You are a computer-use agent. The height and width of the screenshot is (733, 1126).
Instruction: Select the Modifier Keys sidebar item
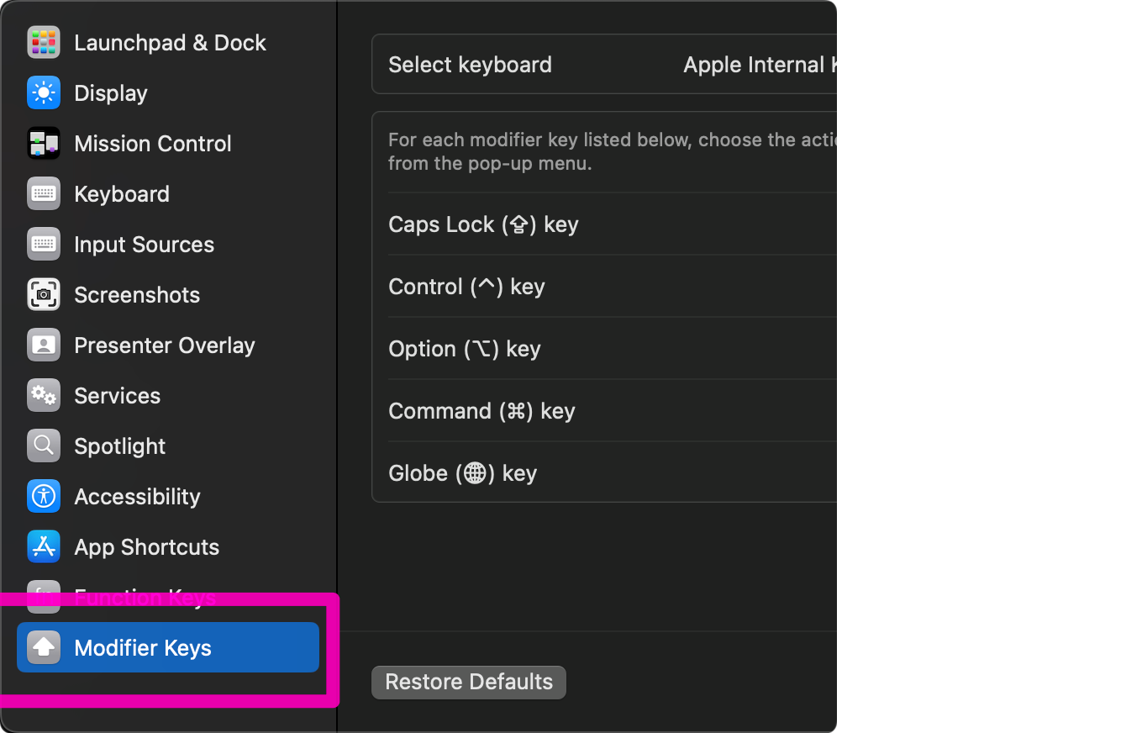168,647
